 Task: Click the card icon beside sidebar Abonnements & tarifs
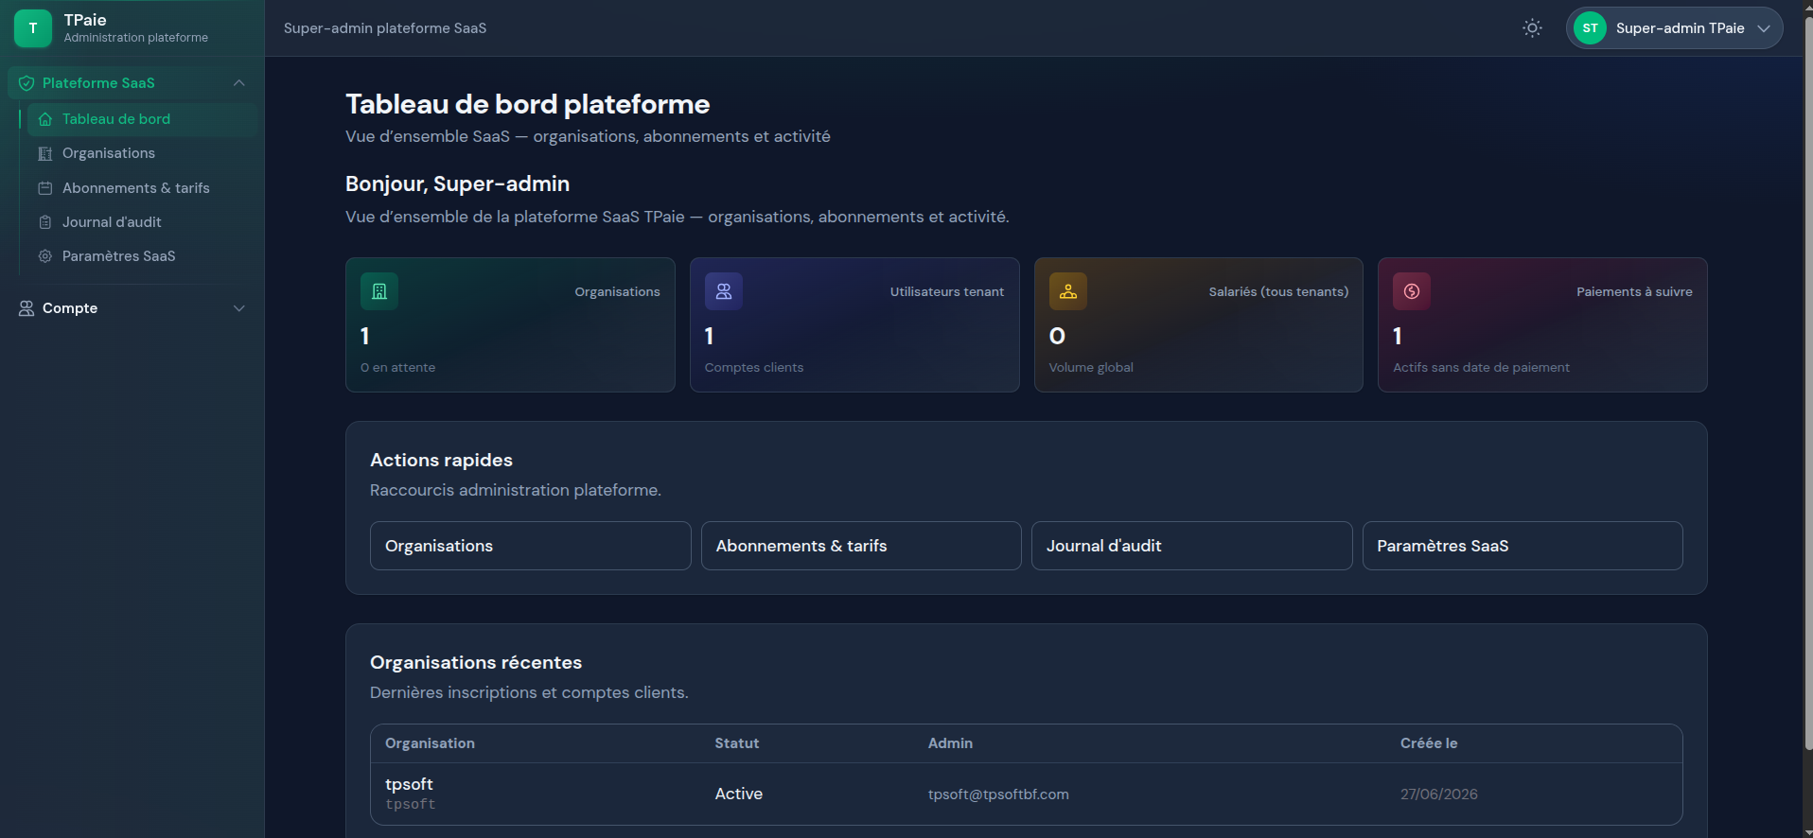44,188
